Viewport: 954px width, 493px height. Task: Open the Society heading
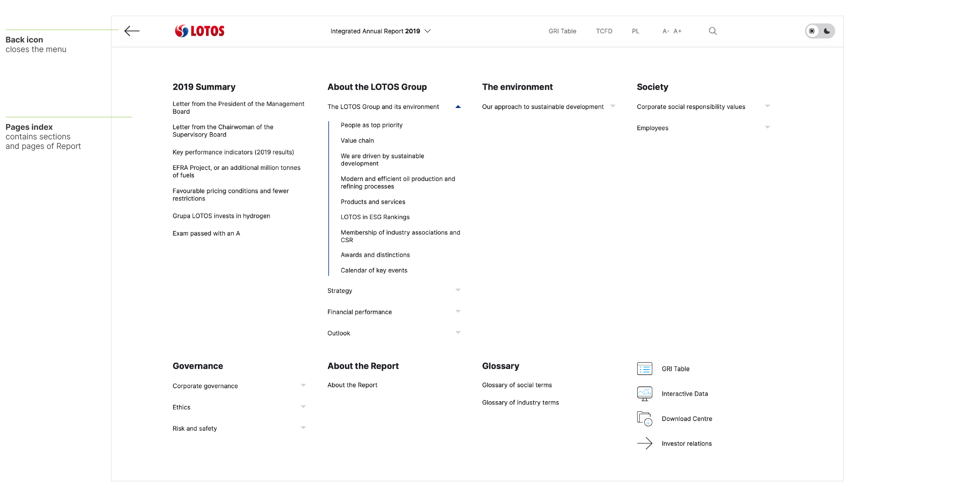(x=652, y=87)
